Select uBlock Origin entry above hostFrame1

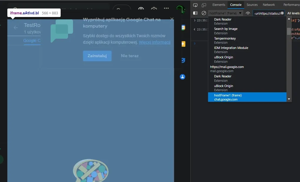[x=247, y=88]
